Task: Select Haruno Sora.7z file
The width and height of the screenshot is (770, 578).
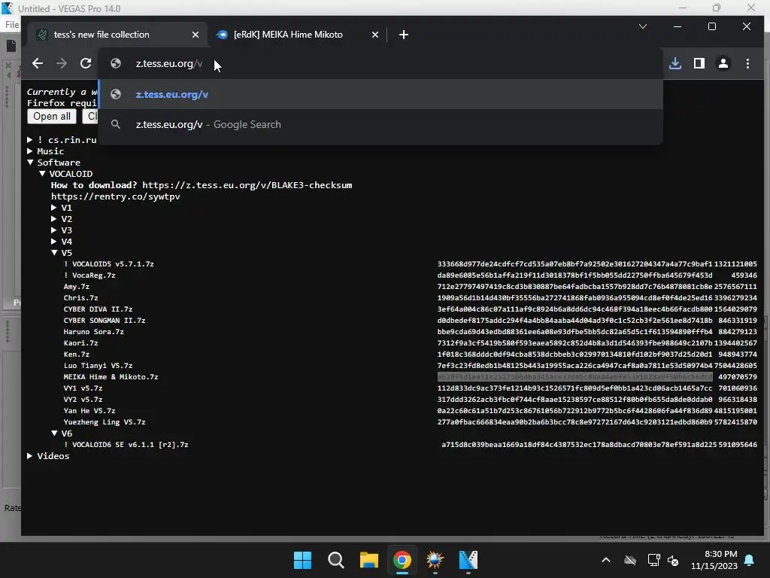Action: [94, 332]
